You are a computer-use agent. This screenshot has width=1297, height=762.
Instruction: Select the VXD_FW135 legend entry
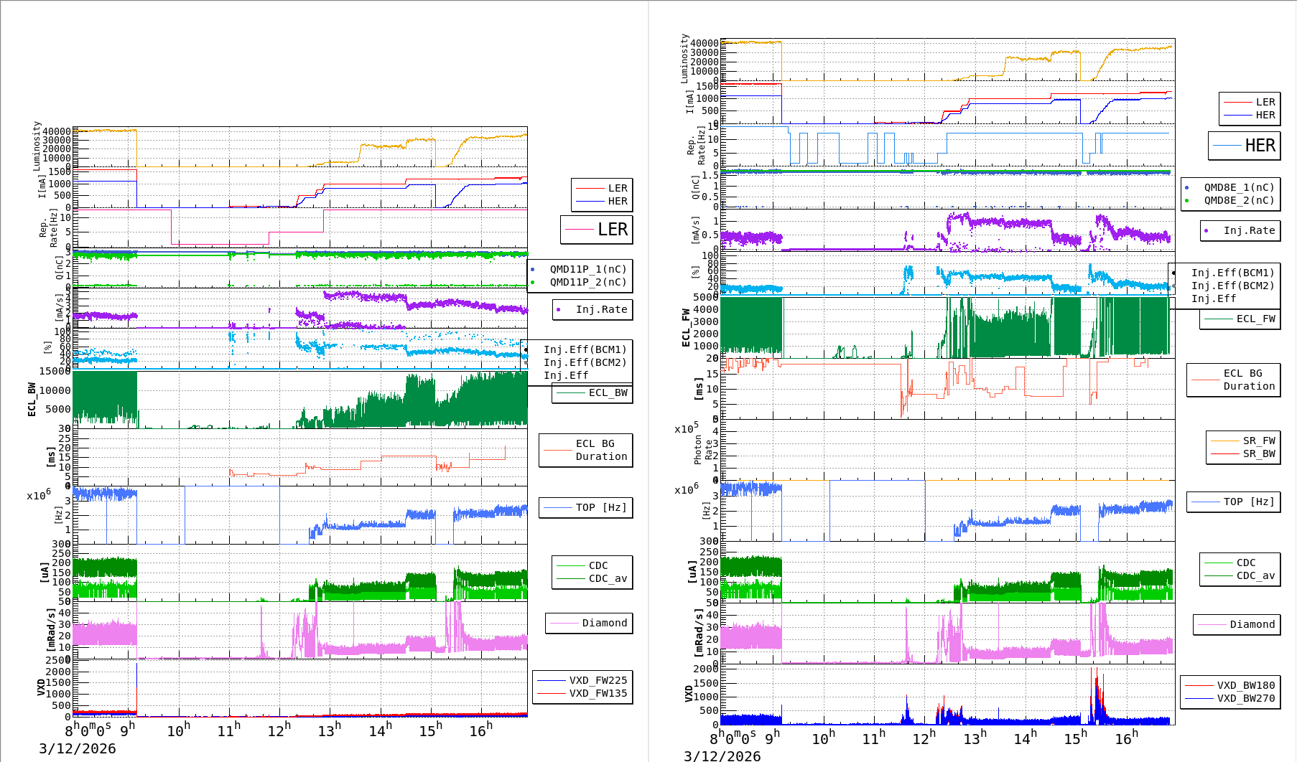598,693
